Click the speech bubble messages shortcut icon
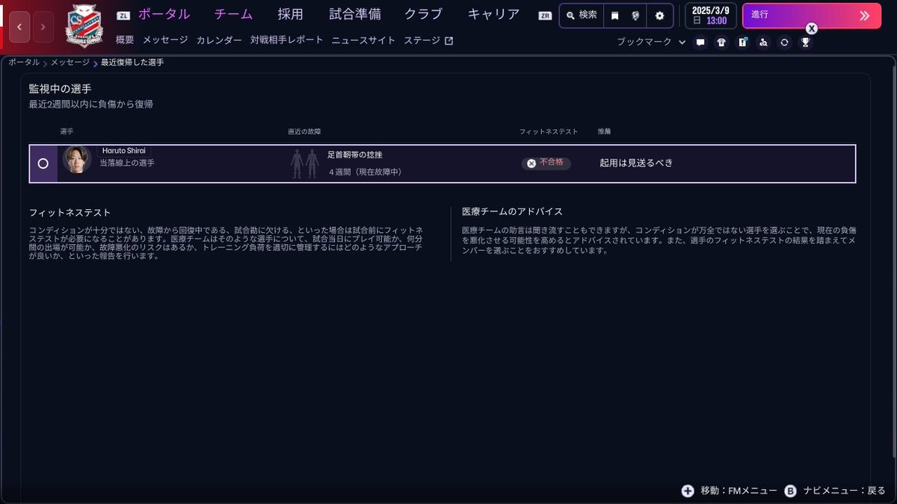Image resolution: width=897 pixels, height=504 pixels. click(700, 43)
